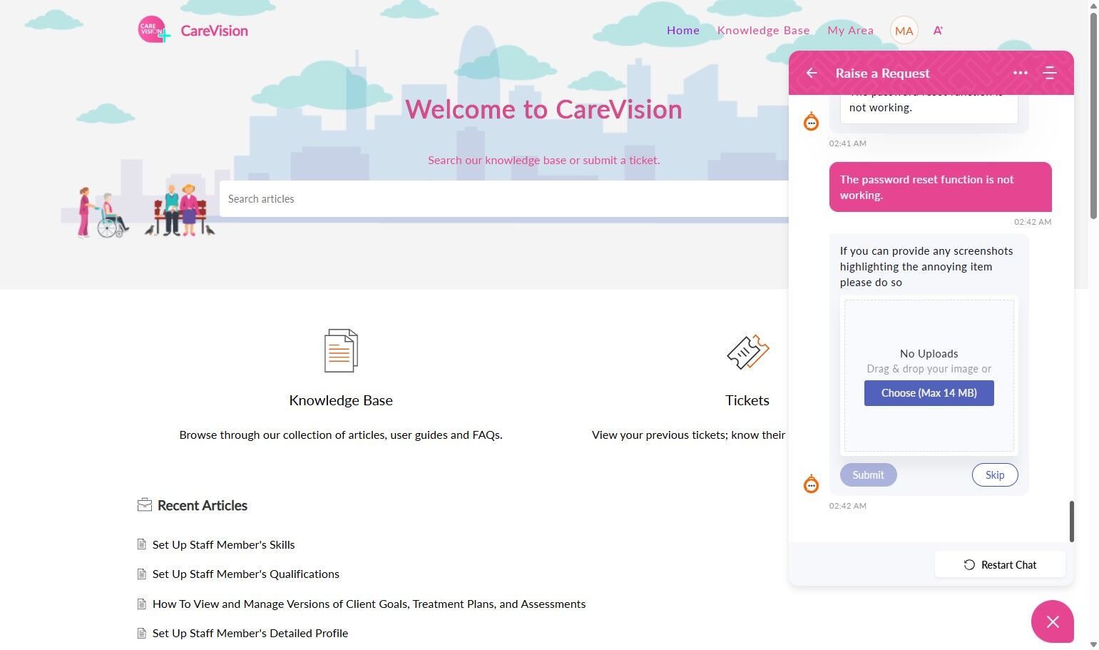Click the document icon beside Versions article

click(x=142, y=604)
